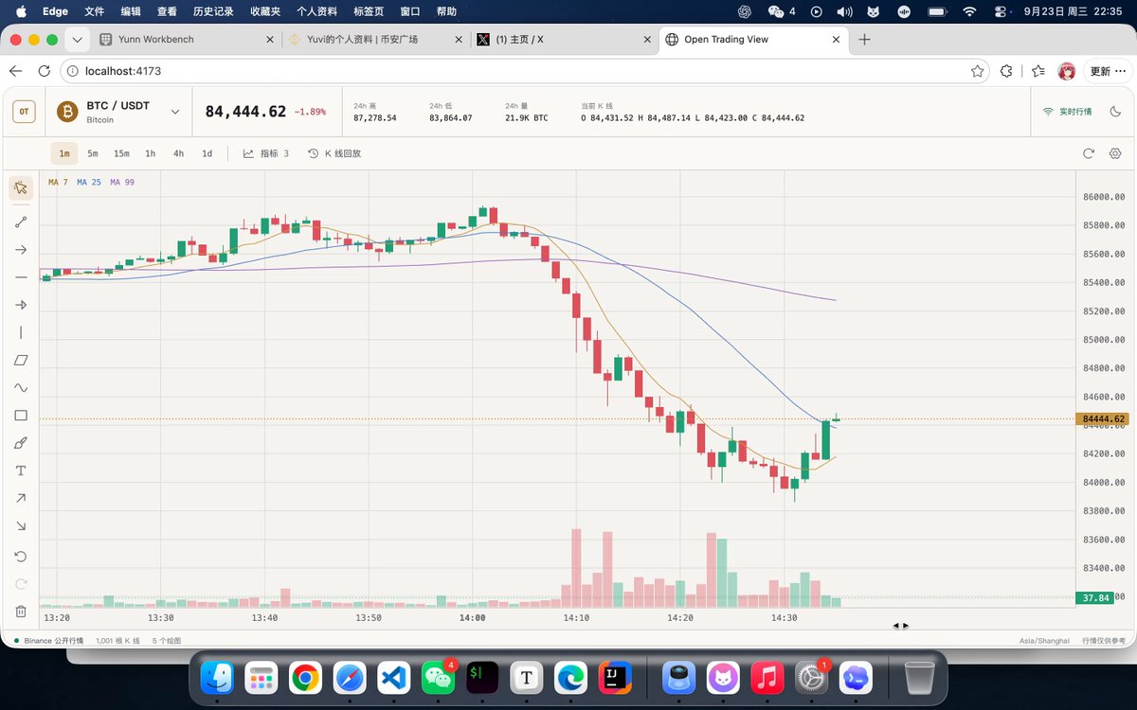Undo the last drawing action
Image resolution: width=1137 pixels, height=710 pixels.
21,556
